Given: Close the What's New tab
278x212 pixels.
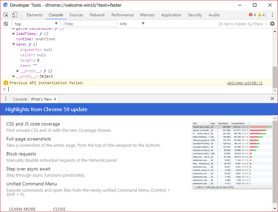Looking at the screenshot, I should point(55,99).
